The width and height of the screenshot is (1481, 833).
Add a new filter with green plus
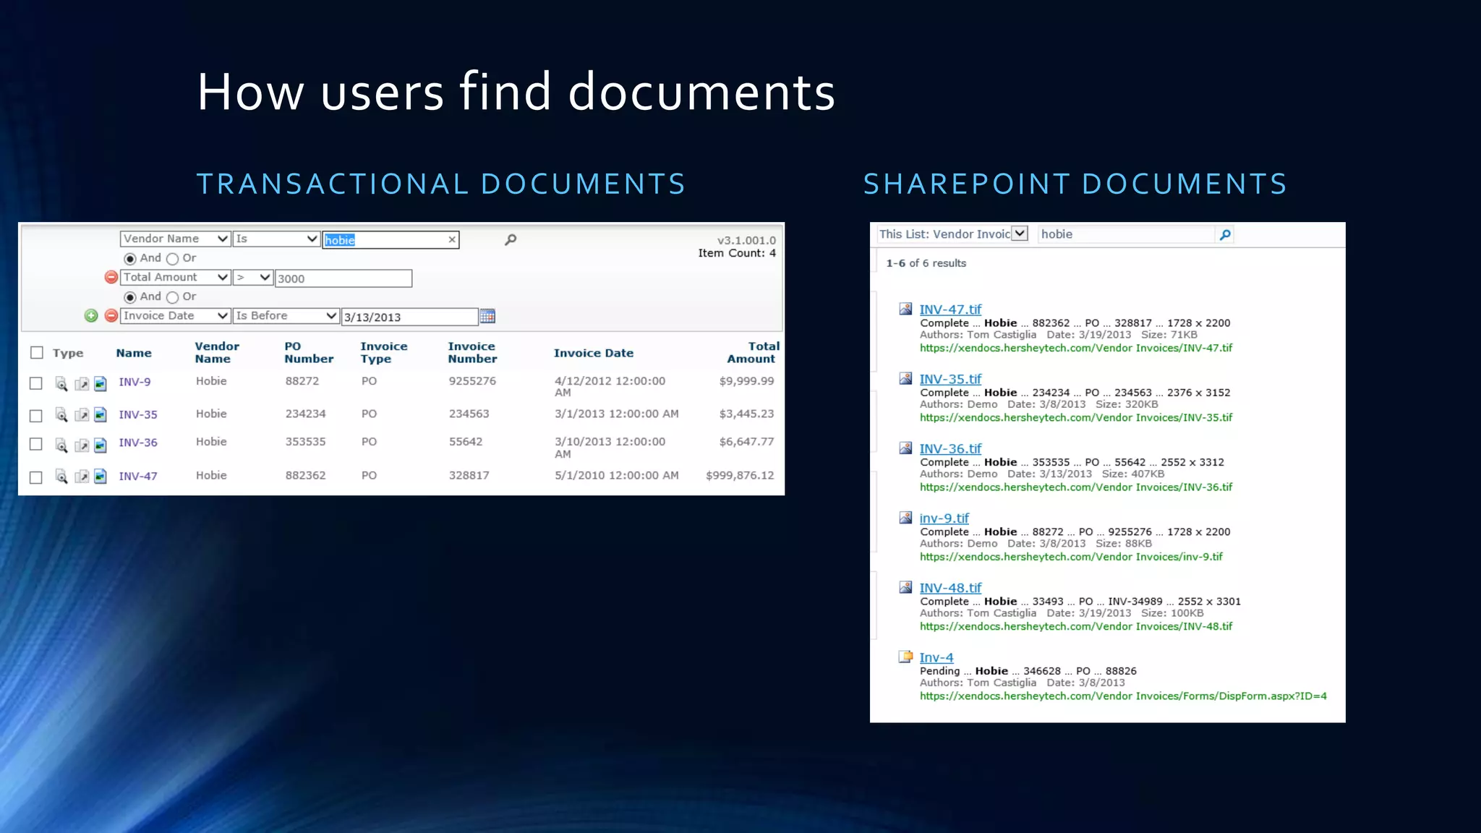[91, 315]
